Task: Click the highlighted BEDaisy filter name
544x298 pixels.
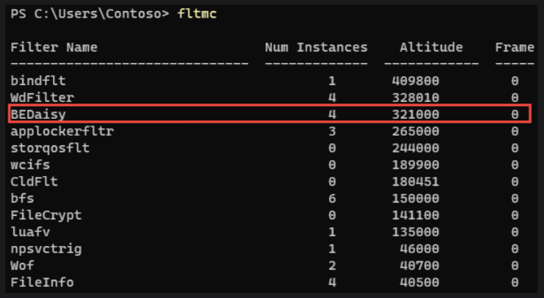Action: (38, 115)
